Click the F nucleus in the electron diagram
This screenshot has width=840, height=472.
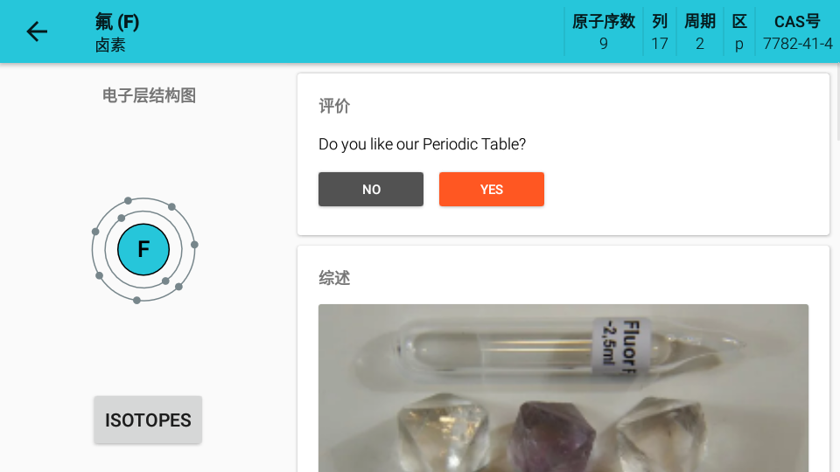pos(143,249)
